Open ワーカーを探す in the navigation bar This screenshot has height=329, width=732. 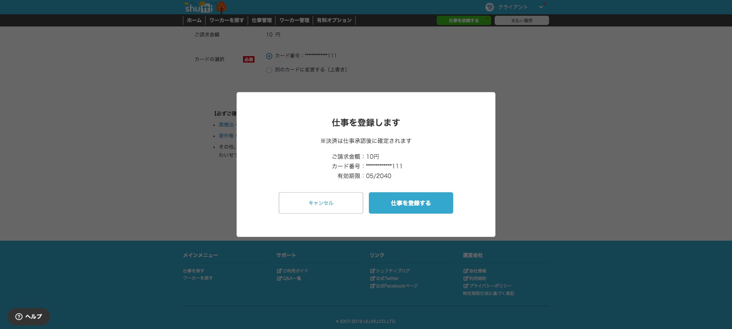(x=227, y=20)
